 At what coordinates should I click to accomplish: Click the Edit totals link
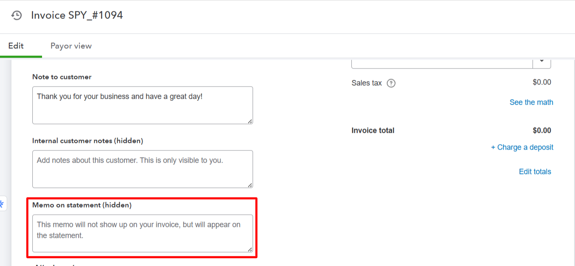coord(535,171)
